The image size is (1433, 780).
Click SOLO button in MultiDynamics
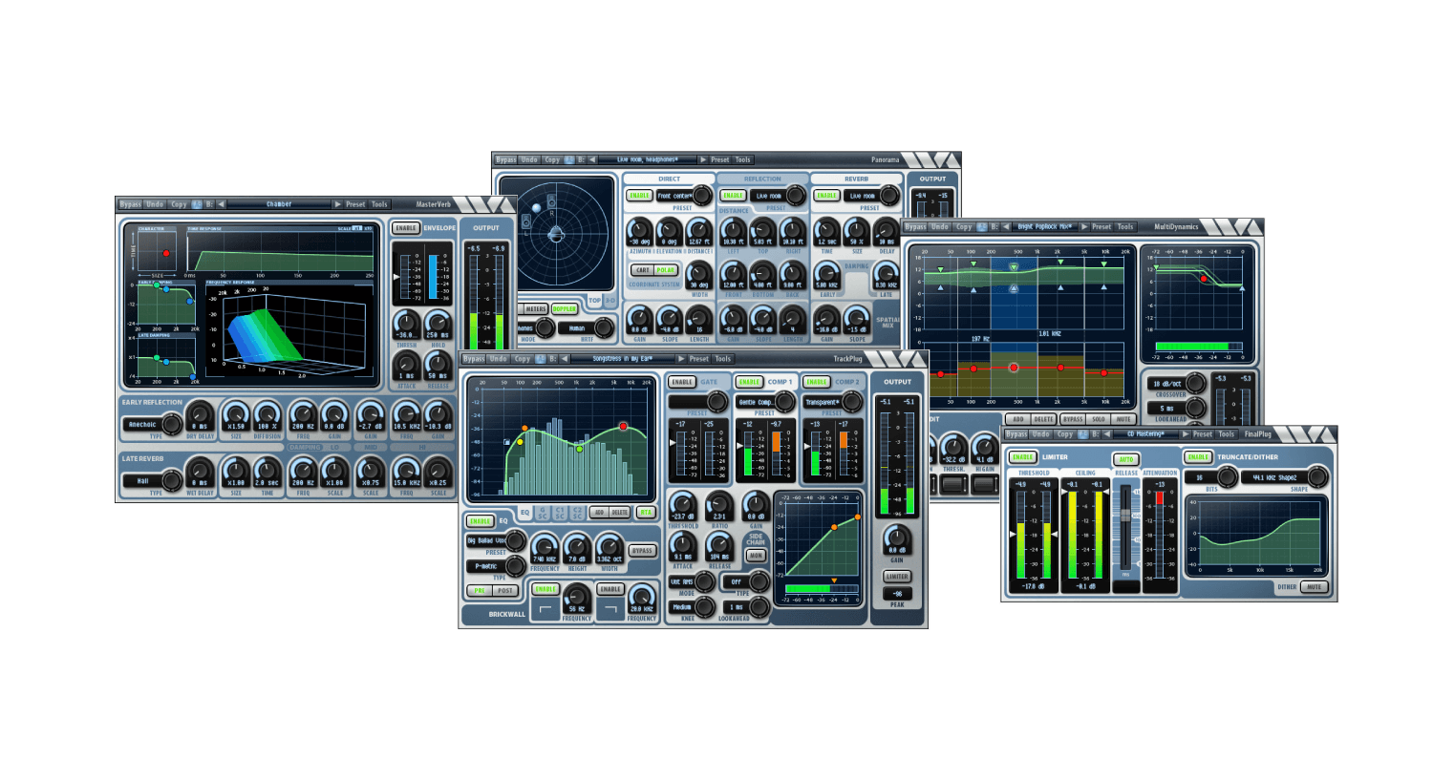pyautogui.click(x=1099, y=419)
